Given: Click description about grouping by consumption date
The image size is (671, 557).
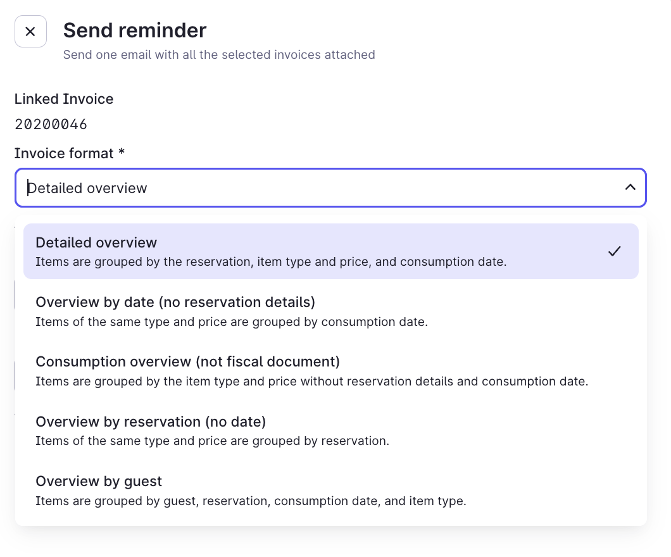Looking at the screenshot, I should pyautogui.click(x=232, y=322).
